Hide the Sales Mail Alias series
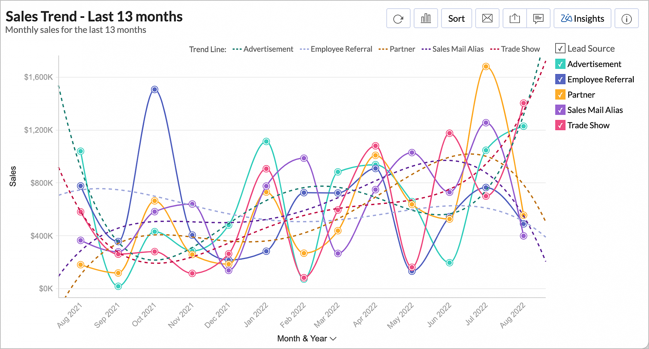The image size is (649, 349). (x=560, y=110)
